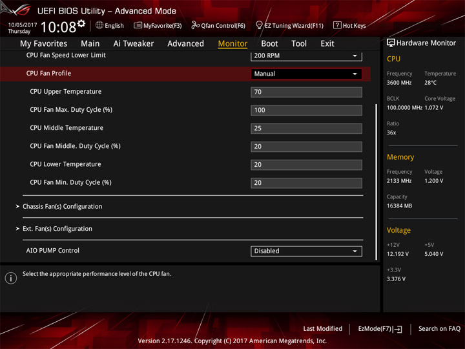Viewport: 465px width, 349px height.
Task: Click the 10:08 clock display
Action: point(58,27)
